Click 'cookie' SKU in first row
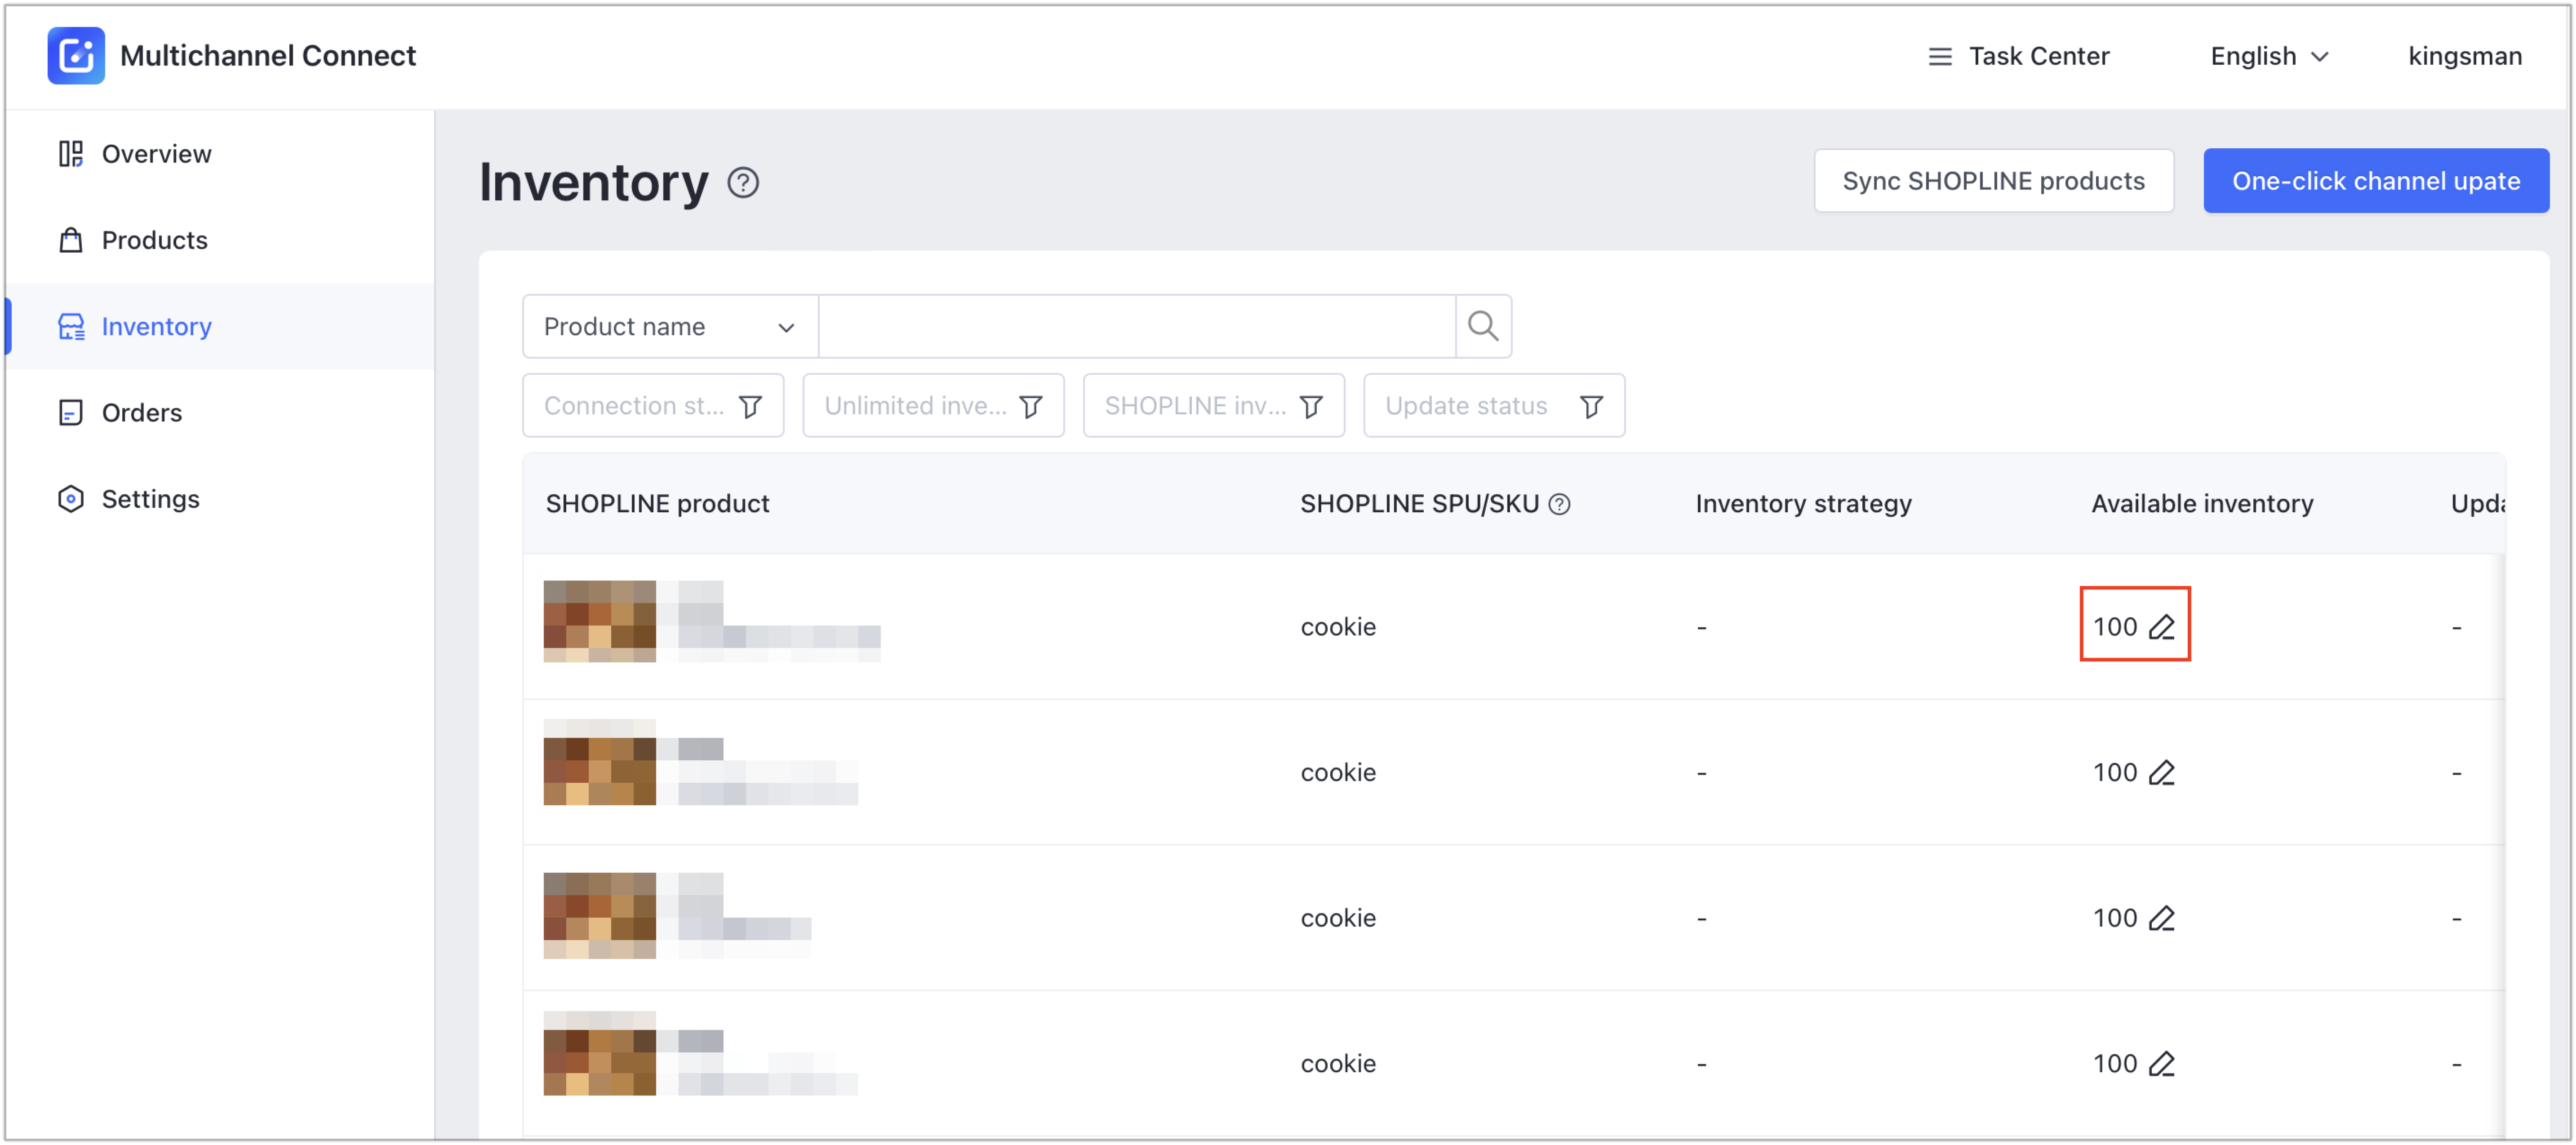The width and height of the screenshot is (2576, 1145). click(x=1338, y=627)
